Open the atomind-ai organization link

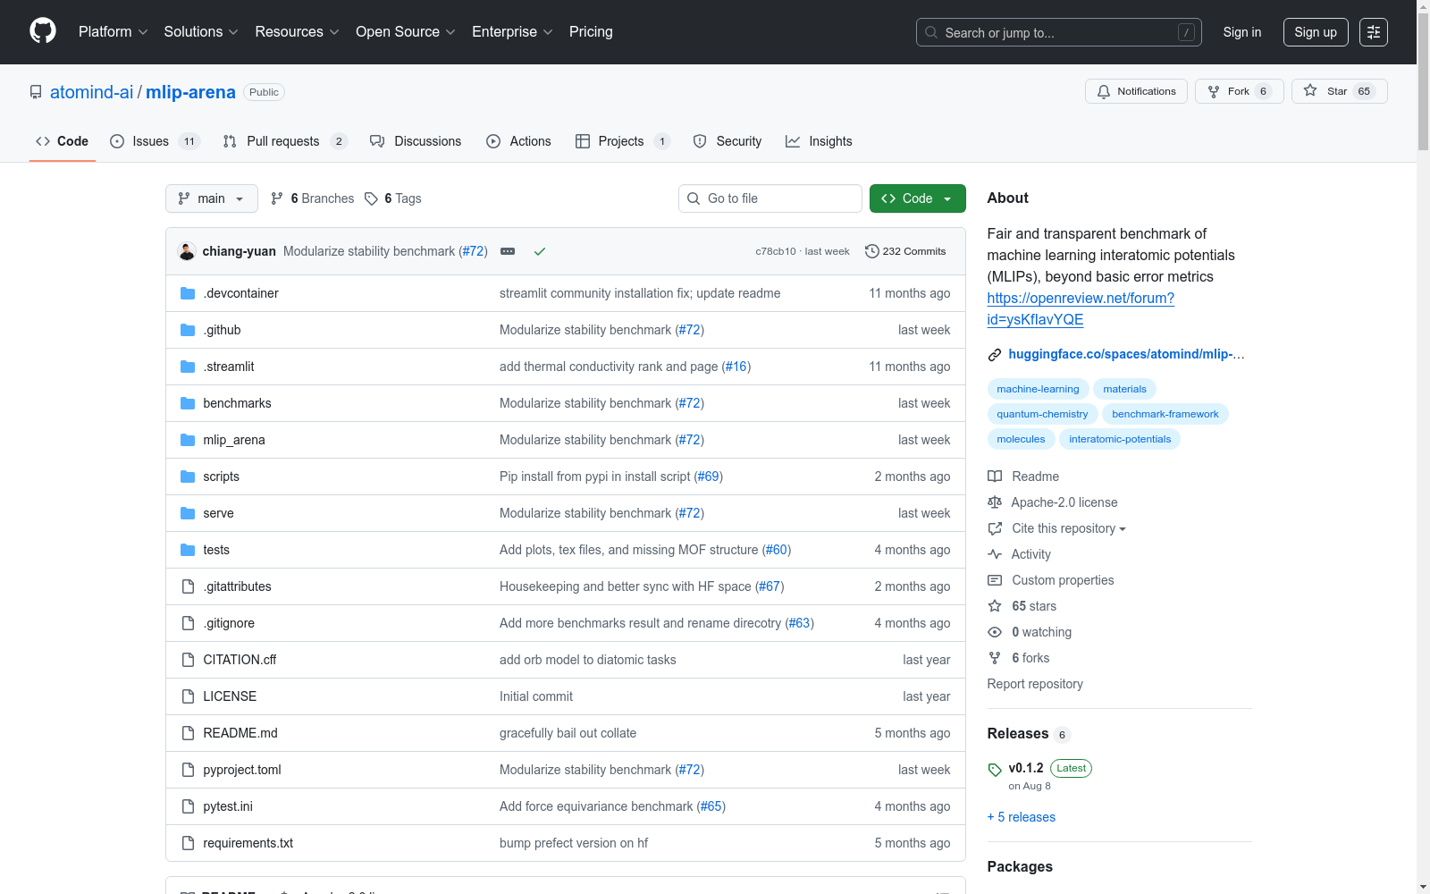coord(91,92)
